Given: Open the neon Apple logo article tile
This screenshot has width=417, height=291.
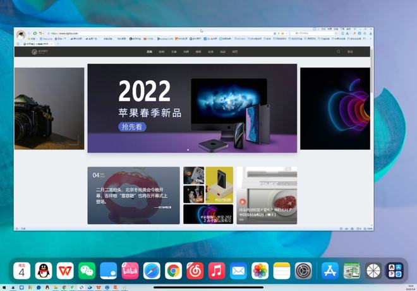Looking at the screenshot, I should (208, 214).
